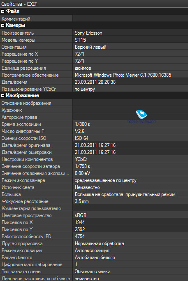Click the empty Описание изображения field
The image size is (188, 281).
pos(130,103)
